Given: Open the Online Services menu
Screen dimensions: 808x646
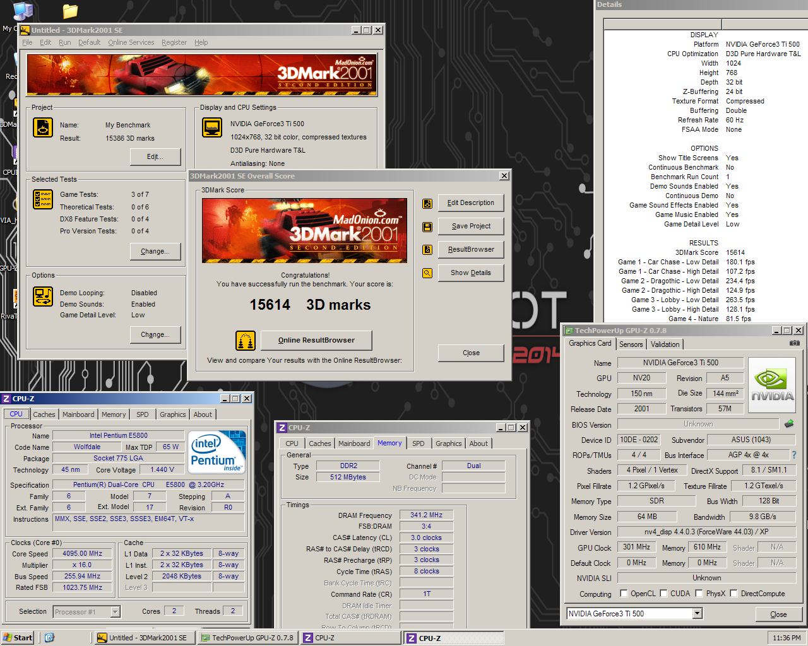Looking at the screenshot, I should pyautogui.click(x=131, y=43).
